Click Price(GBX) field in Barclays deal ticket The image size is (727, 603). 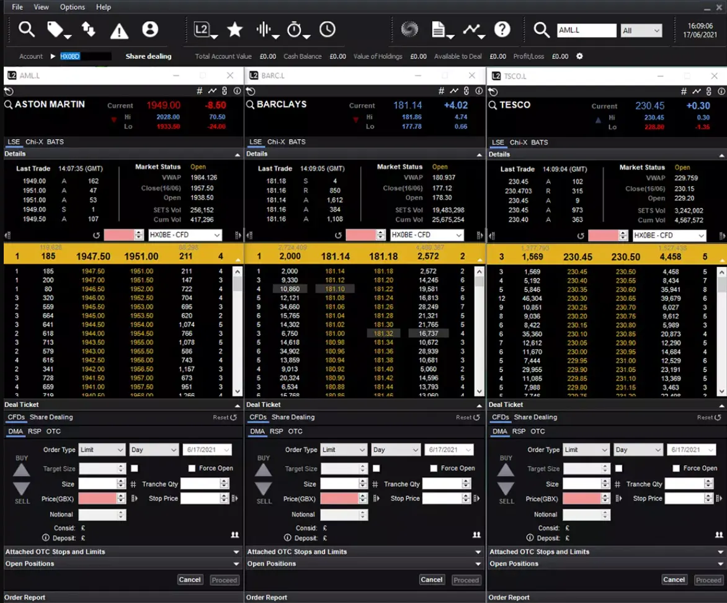click(340, 499)
